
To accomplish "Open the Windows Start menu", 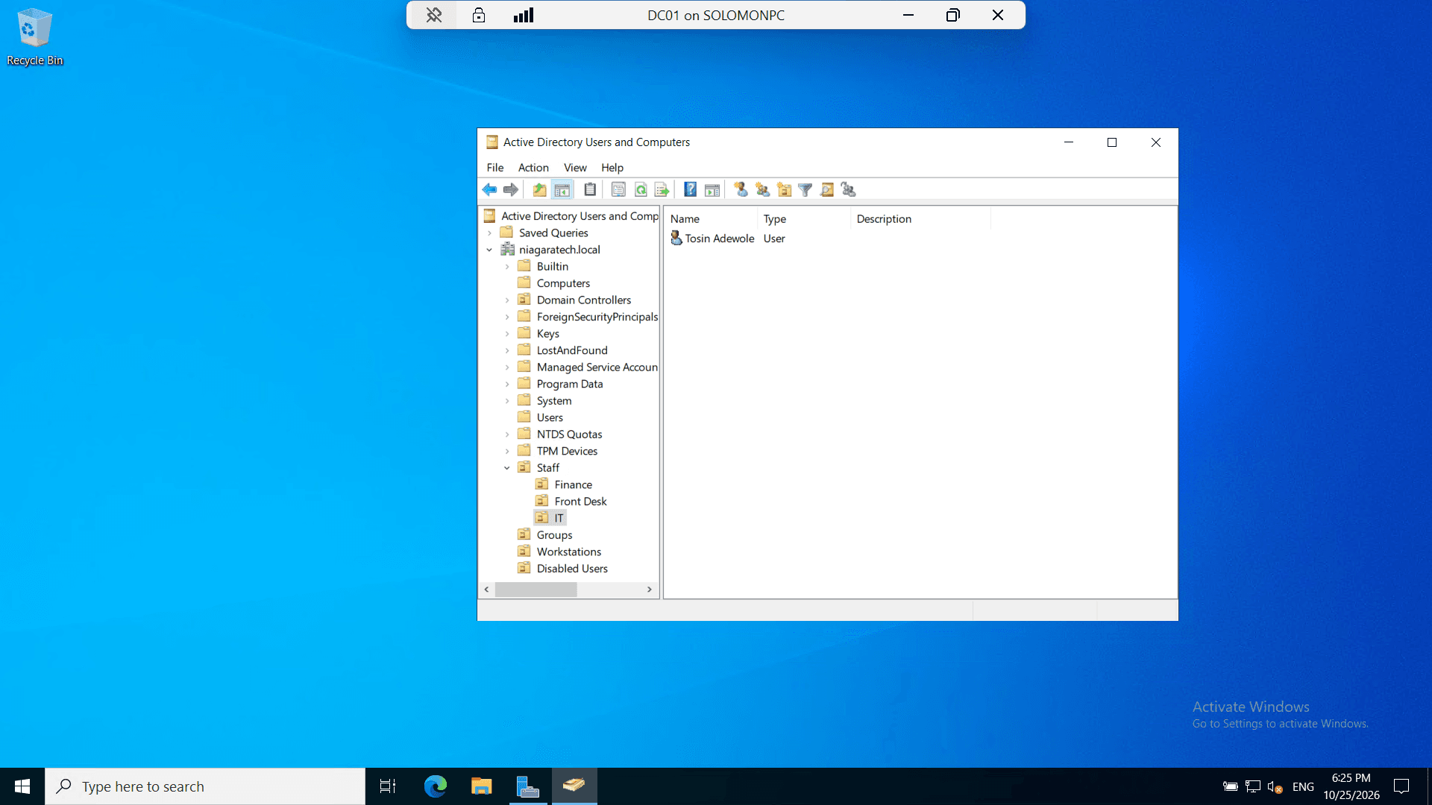I will point(22,786).
